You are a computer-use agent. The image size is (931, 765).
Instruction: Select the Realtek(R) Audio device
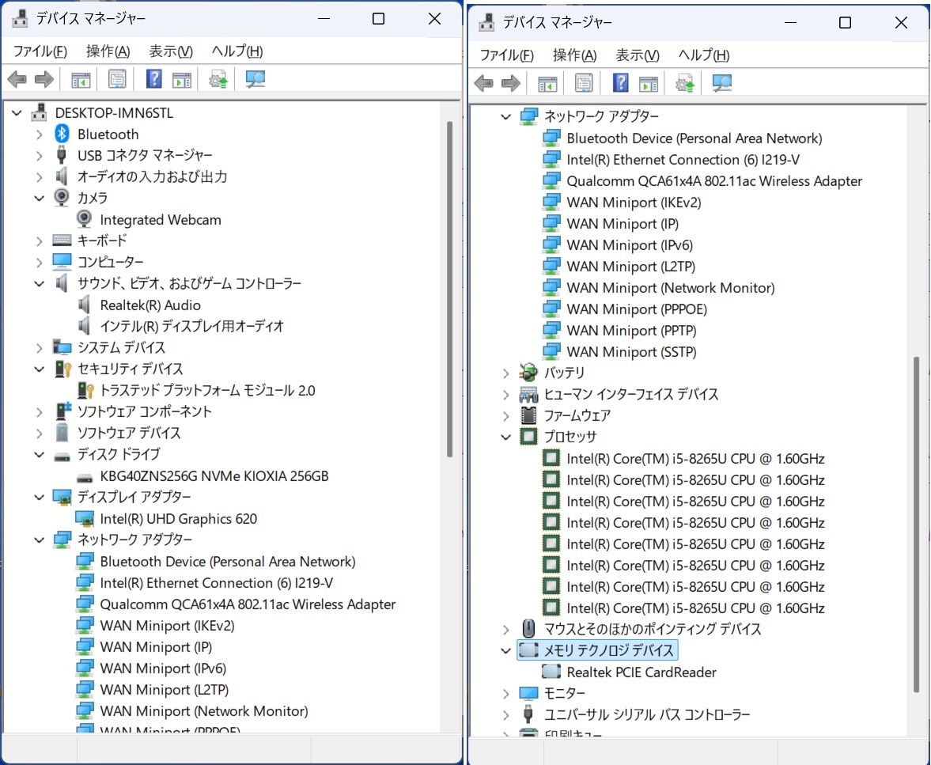pyautogui.click(x=149, y=305)
